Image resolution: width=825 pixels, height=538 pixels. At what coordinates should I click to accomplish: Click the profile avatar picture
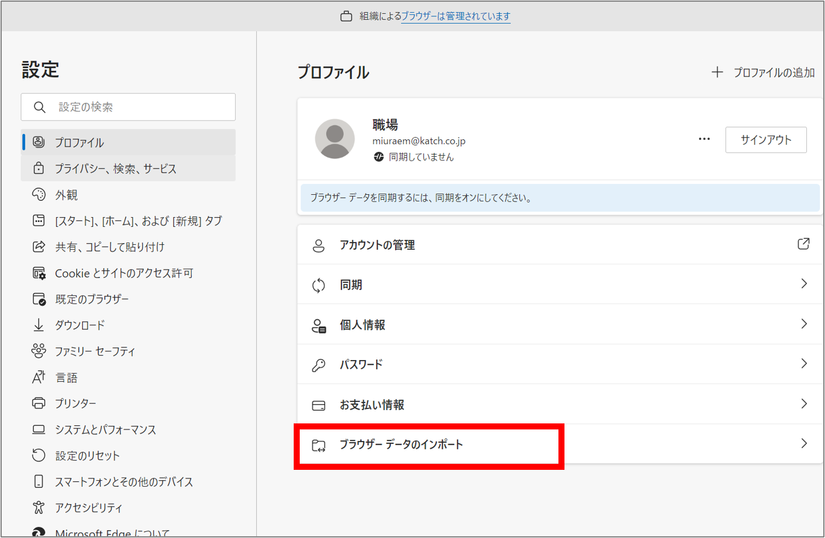pos(335,139)
